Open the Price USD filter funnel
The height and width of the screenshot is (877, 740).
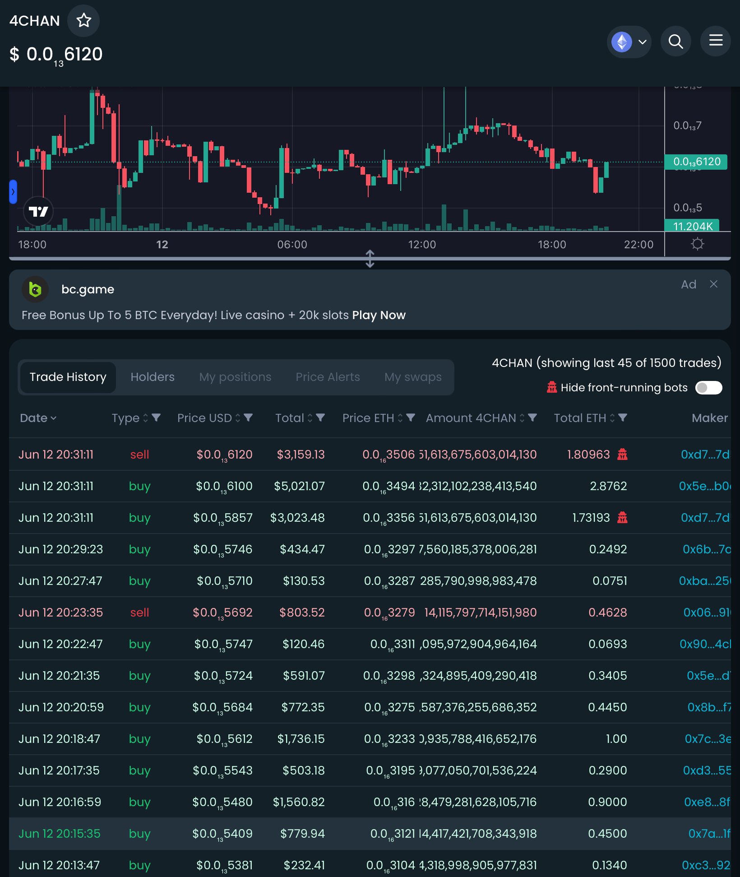click(x=248, y=418)
